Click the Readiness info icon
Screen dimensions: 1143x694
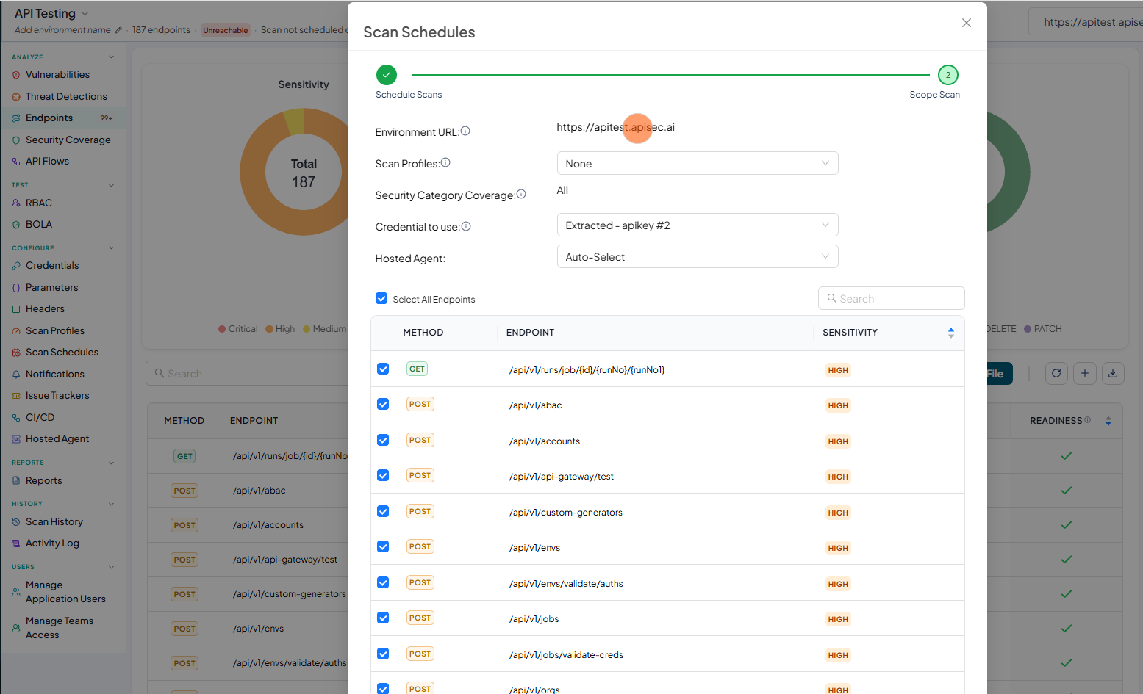1088,420
